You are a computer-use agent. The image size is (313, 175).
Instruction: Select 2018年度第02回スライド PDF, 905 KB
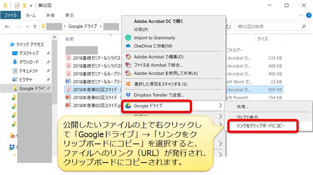(x=95, y=90)
